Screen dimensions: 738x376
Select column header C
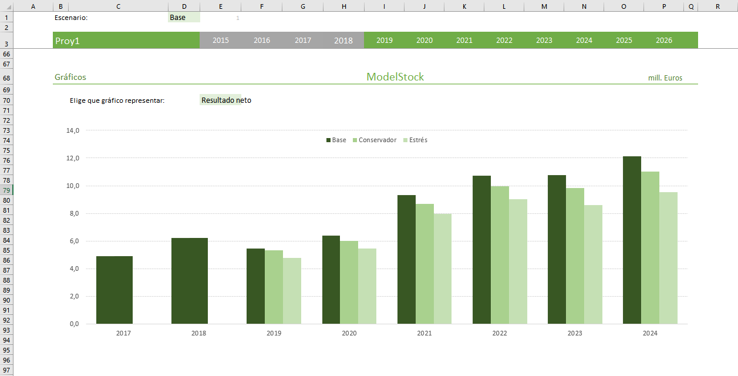coord(119,6)
